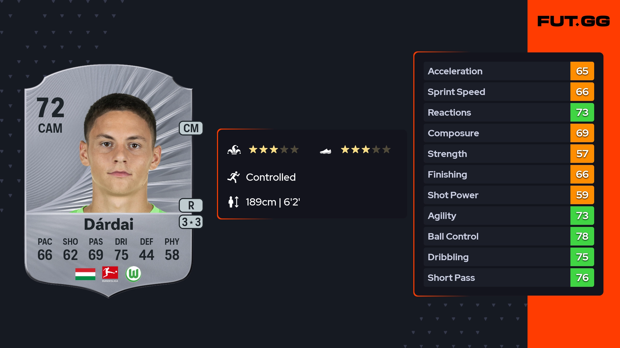Click the player height icon
620x348 pixels.
[234, 202]
